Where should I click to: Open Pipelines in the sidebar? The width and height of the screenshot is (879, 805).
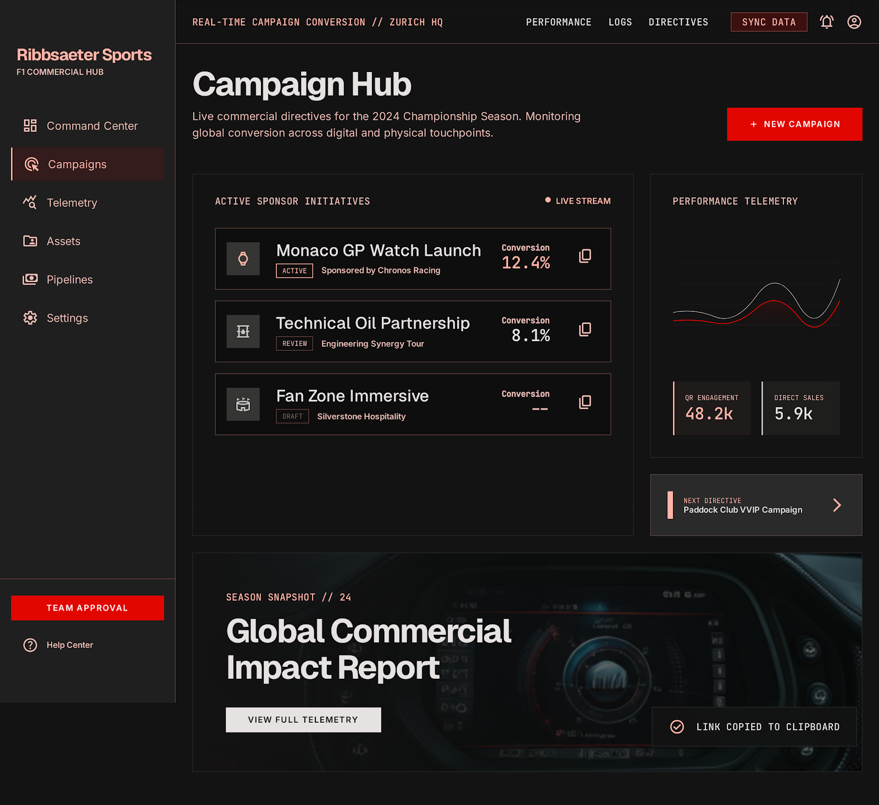88,279
